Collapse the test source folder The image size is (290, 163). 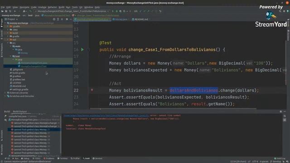pyautogui.click(x=10, y=56)
